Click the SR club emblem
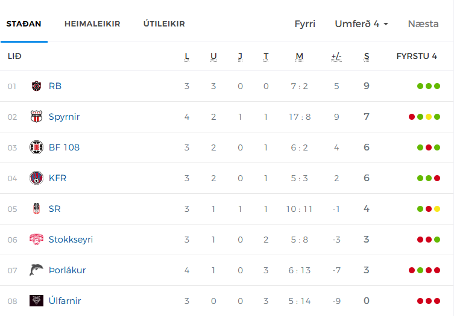 click(37, 208)
